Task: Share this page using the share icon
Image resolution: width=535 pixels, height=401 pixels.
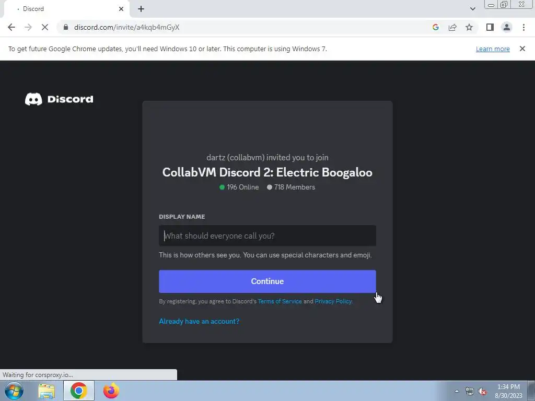Action: point(452,27)
